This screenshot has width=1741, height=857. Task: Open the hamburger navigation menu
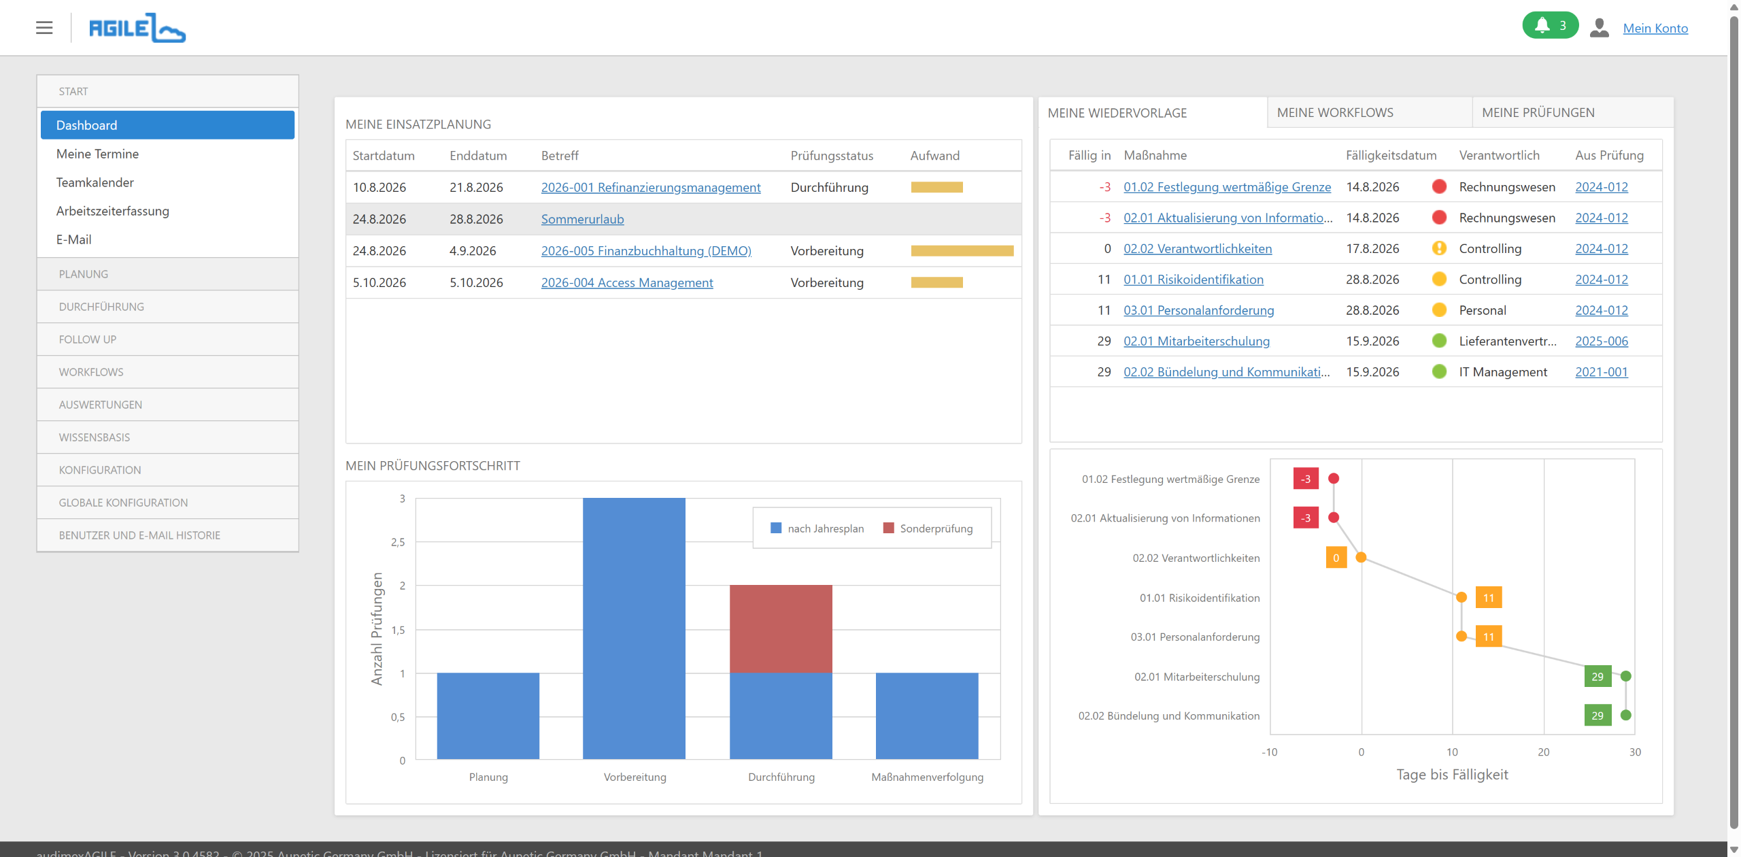click(44, 28)
